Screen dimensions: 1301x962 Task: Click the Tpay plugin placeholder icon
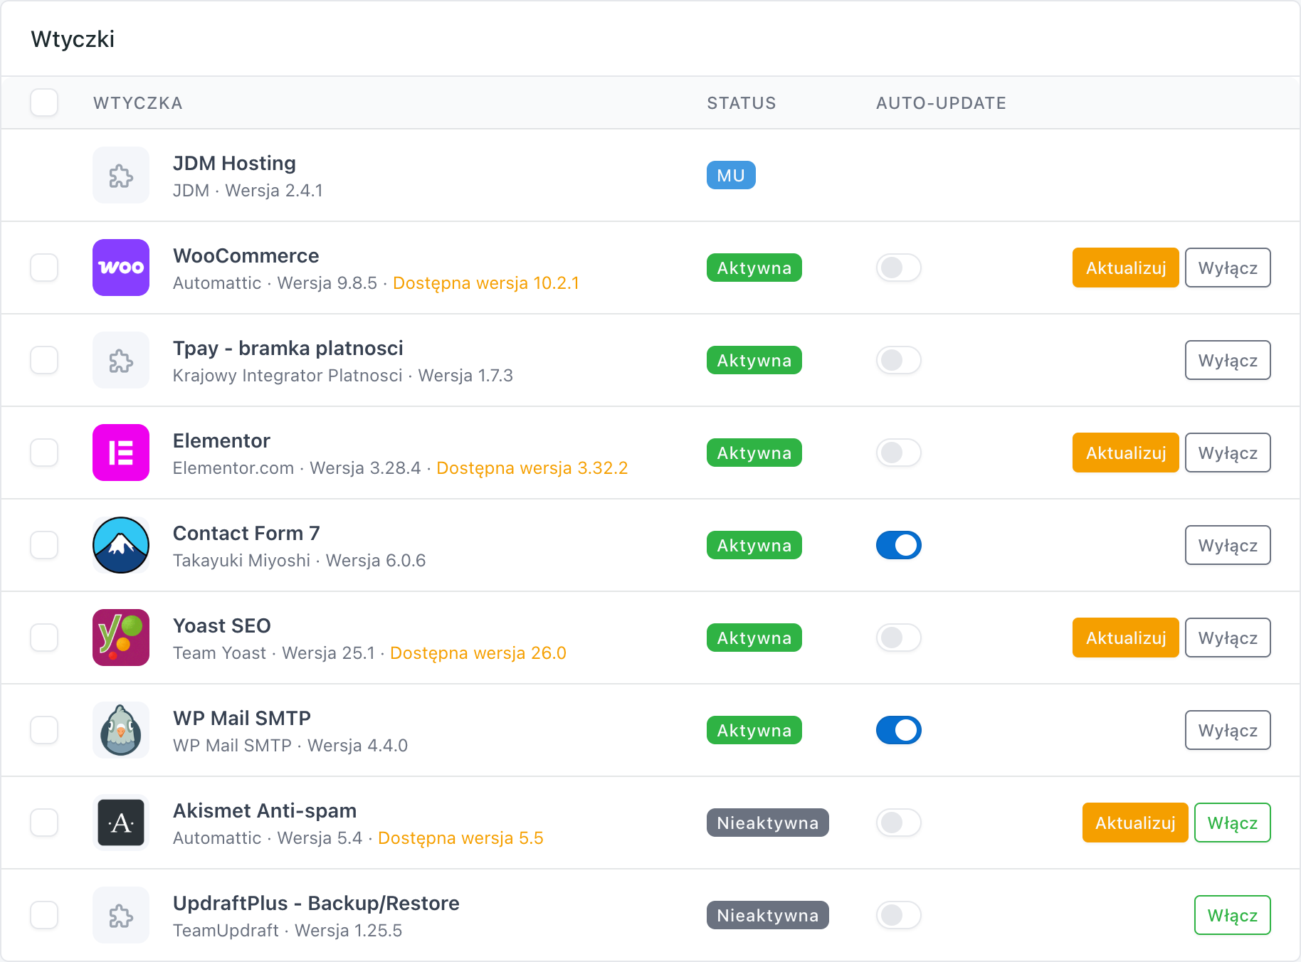121,360
